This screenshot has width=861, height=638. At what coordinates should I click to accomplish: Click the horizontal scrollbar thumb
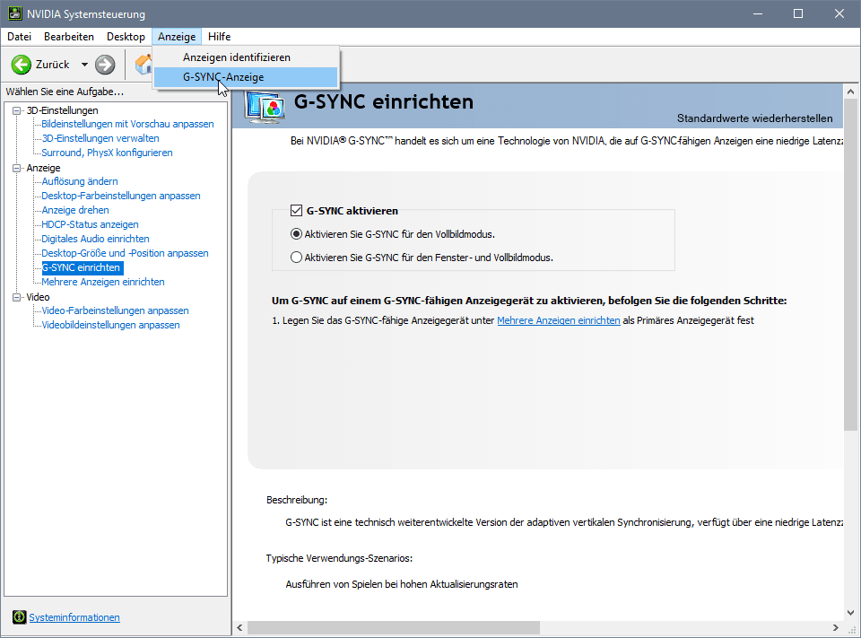pyautogui.click(x=394, y=627)
